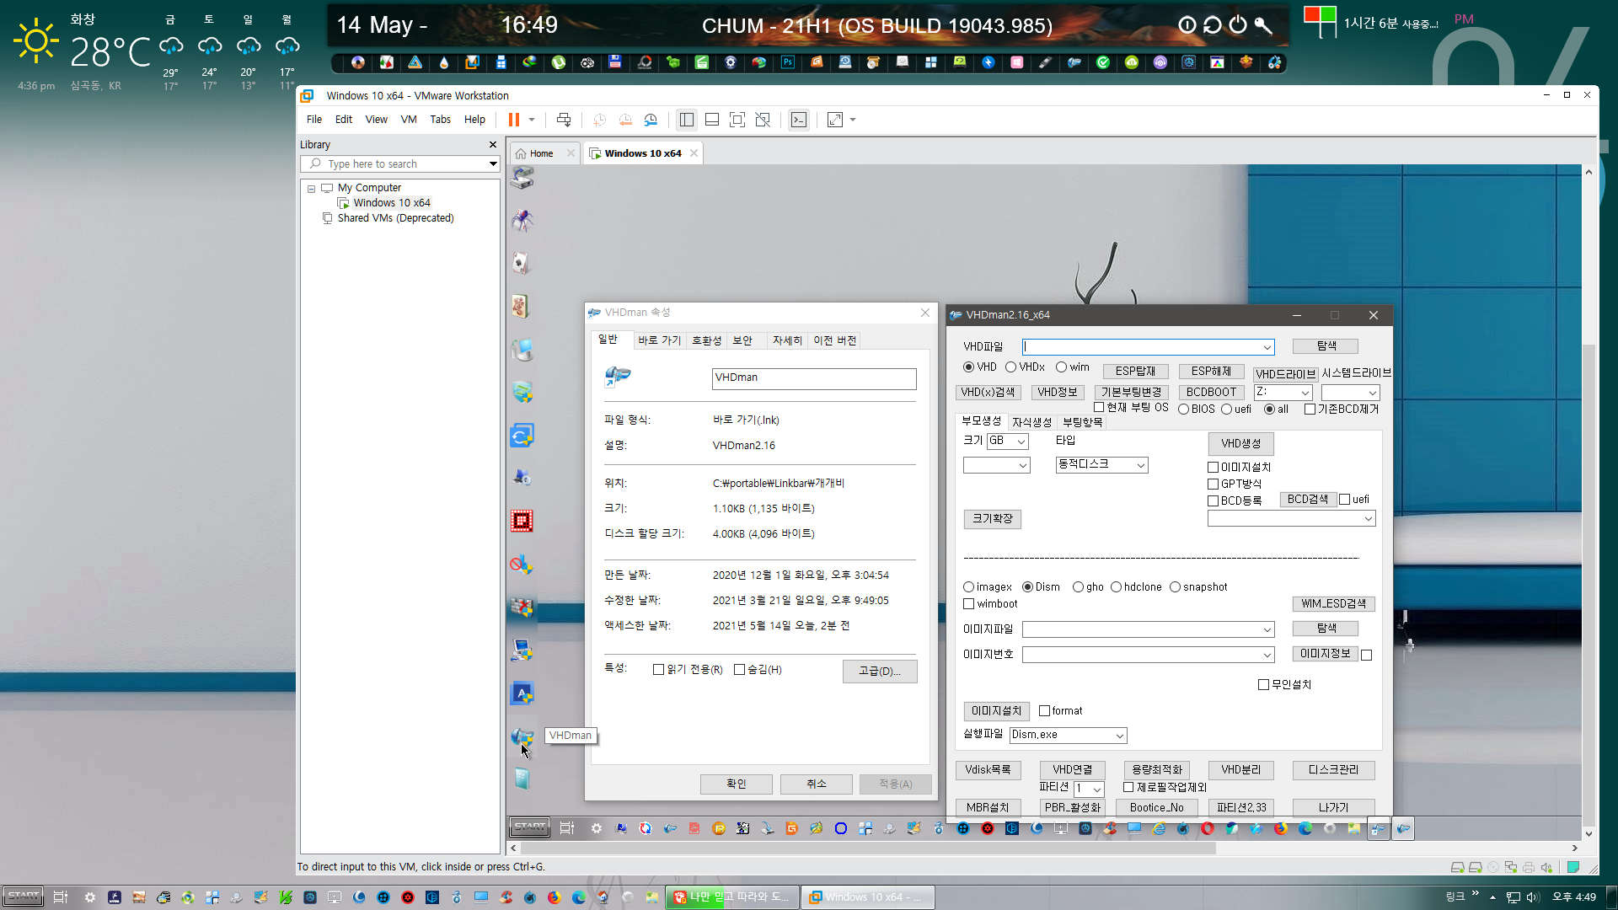
Task: Open the GB size unit dropdown
Action: 1021,442
